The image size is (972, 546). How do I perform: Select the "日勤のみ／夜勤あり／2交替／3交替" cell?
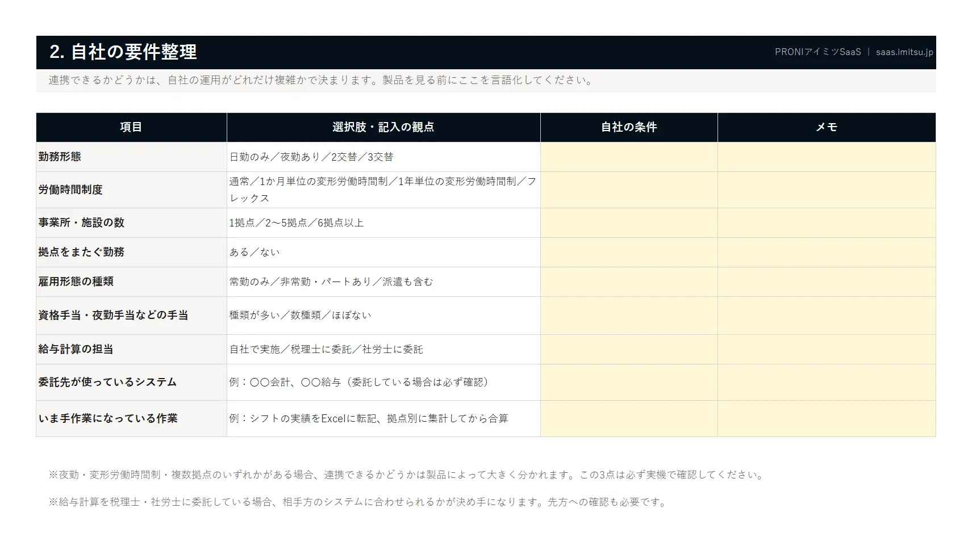[x=383, y=157]
